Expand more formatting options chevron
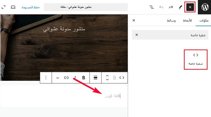Screen dimensions: 211x117 pos(58,78)
